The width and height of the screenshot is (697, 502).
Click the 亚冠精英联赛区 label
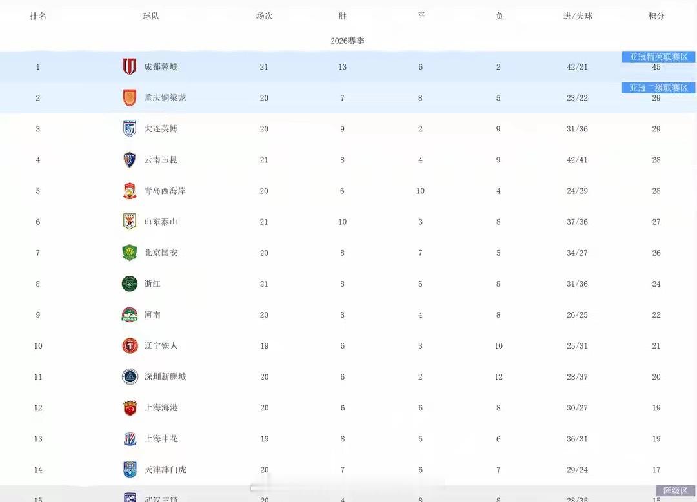[x=658, y=56]
